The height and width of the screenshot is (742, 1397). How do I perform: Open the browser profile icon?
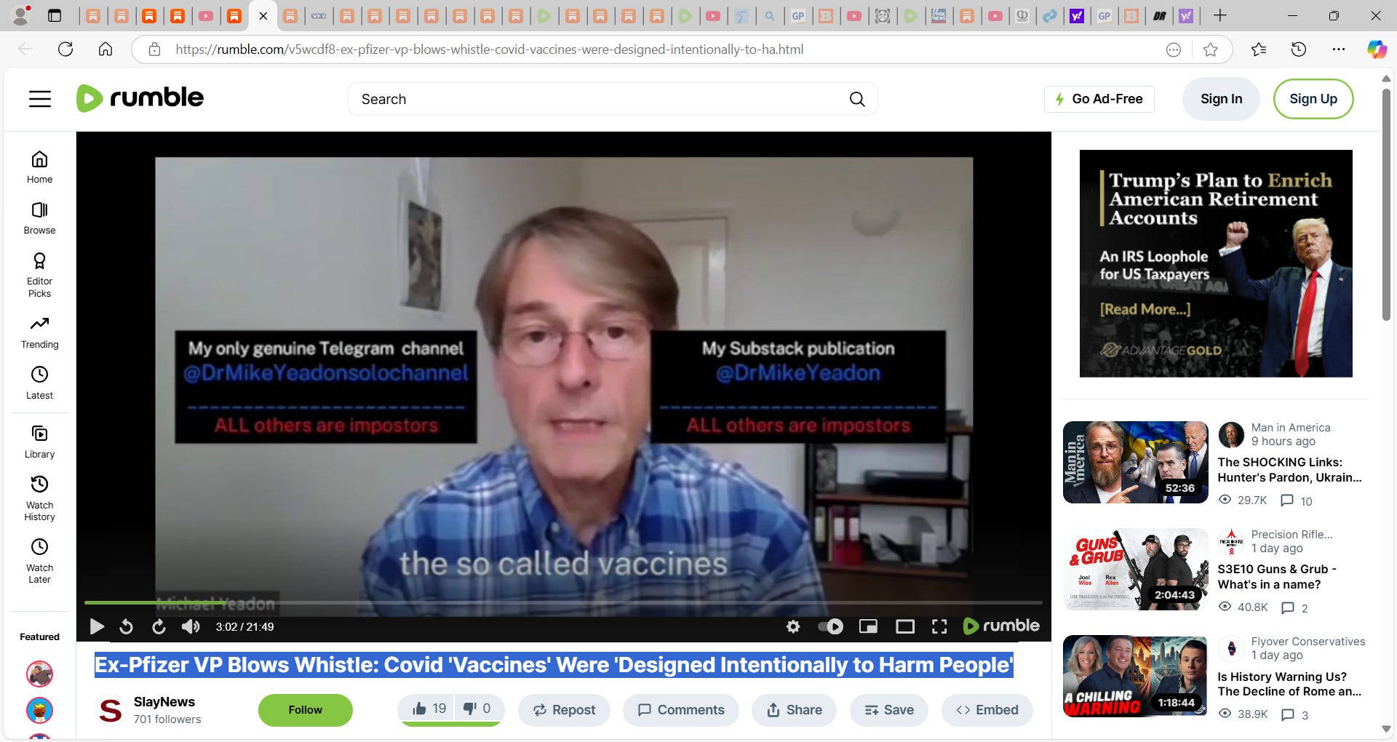22,15
